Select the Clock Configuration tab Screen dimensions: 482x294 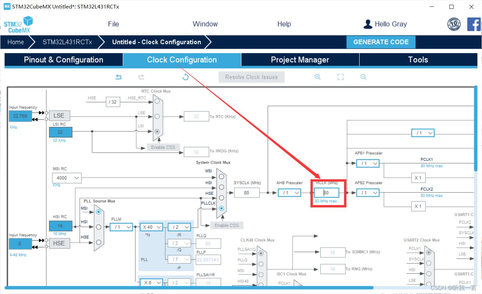pyautogui.click(x=182, y=60)
